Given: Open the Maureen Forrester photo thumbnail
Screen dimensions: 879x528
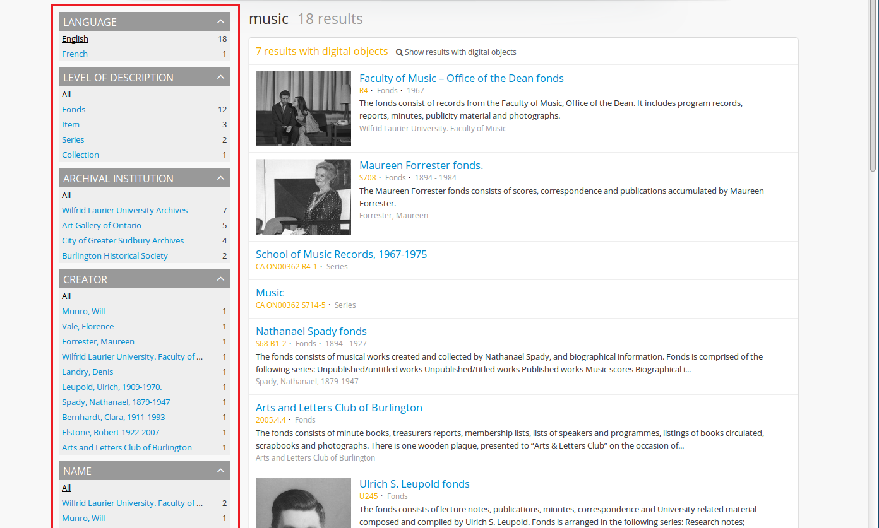Looking at the screenshot, I should [303, 197].
